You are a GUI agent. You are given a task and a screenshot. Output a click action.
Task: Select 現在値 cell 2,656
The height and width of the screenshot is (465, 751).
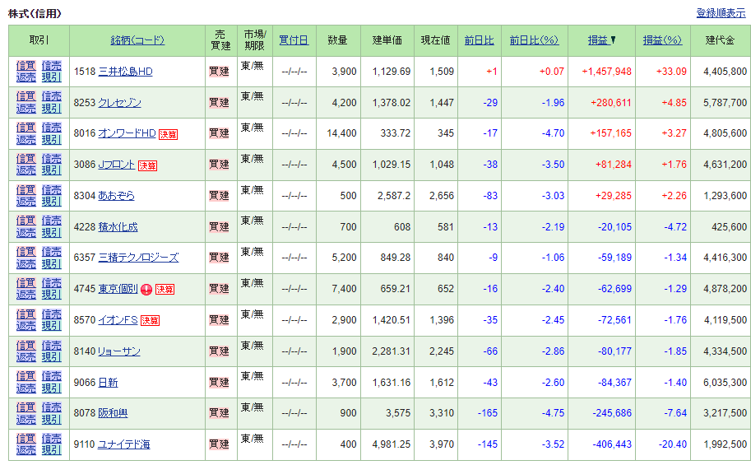[442, 196]
